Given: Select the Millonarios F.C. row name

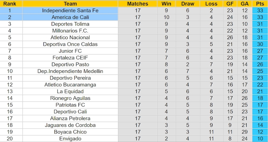Looking at the screenshot, I should point(70,31).
